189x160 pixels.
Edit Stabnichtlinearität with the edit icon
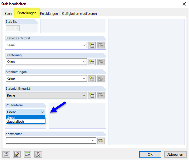tap(101, 95)
